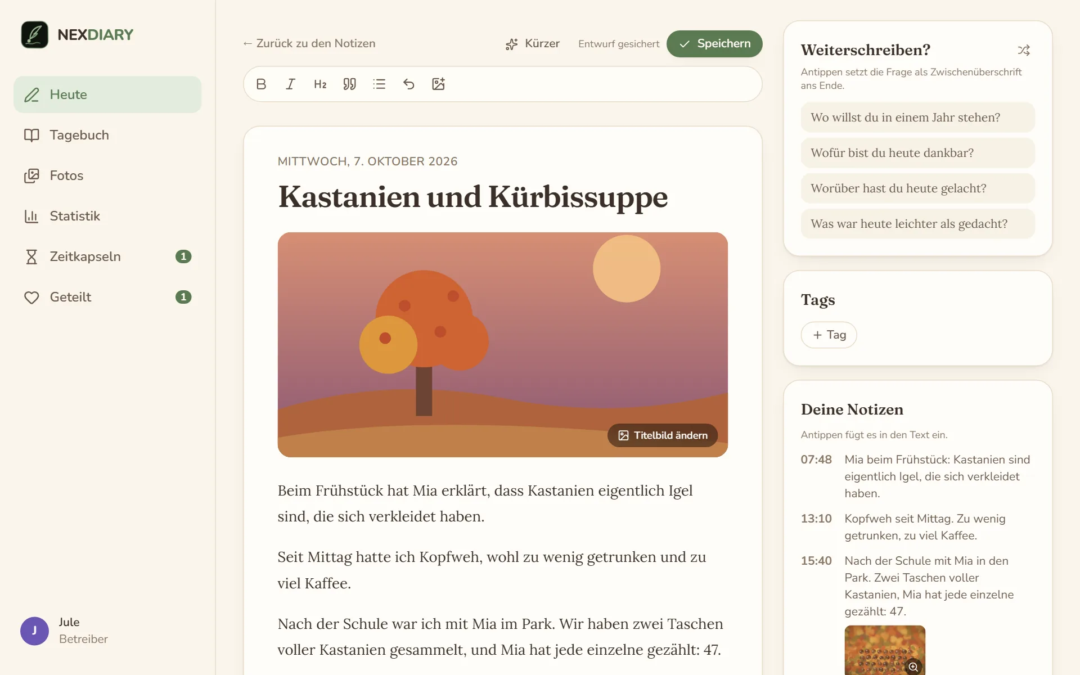The image size is (1080, 675).
Task: Insert the 07:48 note about Igel
Action: (x=917, y=476)
